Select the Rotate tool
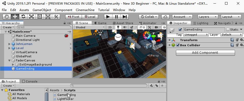The image size is (244, 101). [23, 17]
